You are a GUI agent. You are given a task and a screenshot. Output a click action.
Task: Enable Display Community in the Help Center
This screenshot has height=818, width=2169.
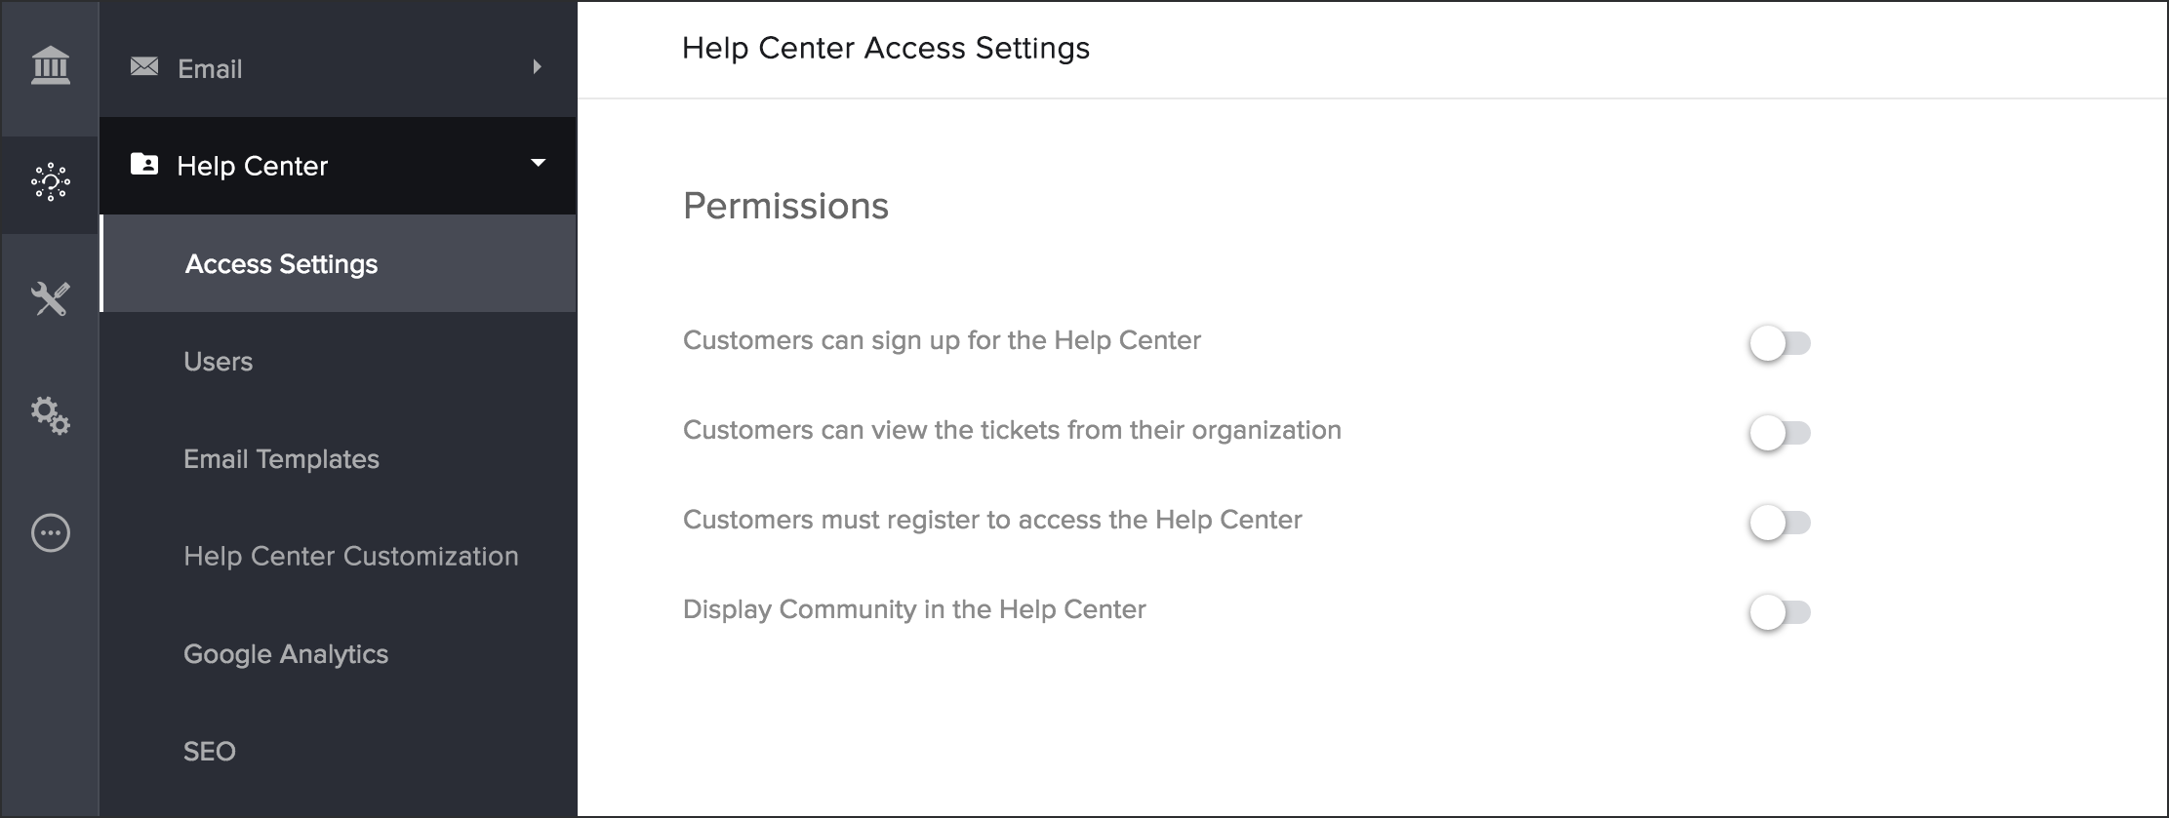point(1779,612)
